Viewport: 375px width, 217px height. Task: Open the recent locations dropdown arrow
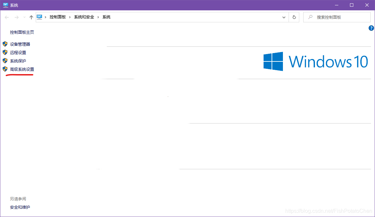(x=24, y=17)
